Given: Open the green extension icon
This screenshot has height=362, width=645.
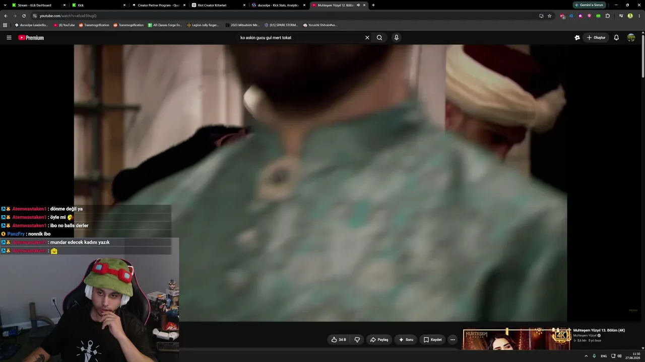Looking at the screenshot, I should coord(598,16).
